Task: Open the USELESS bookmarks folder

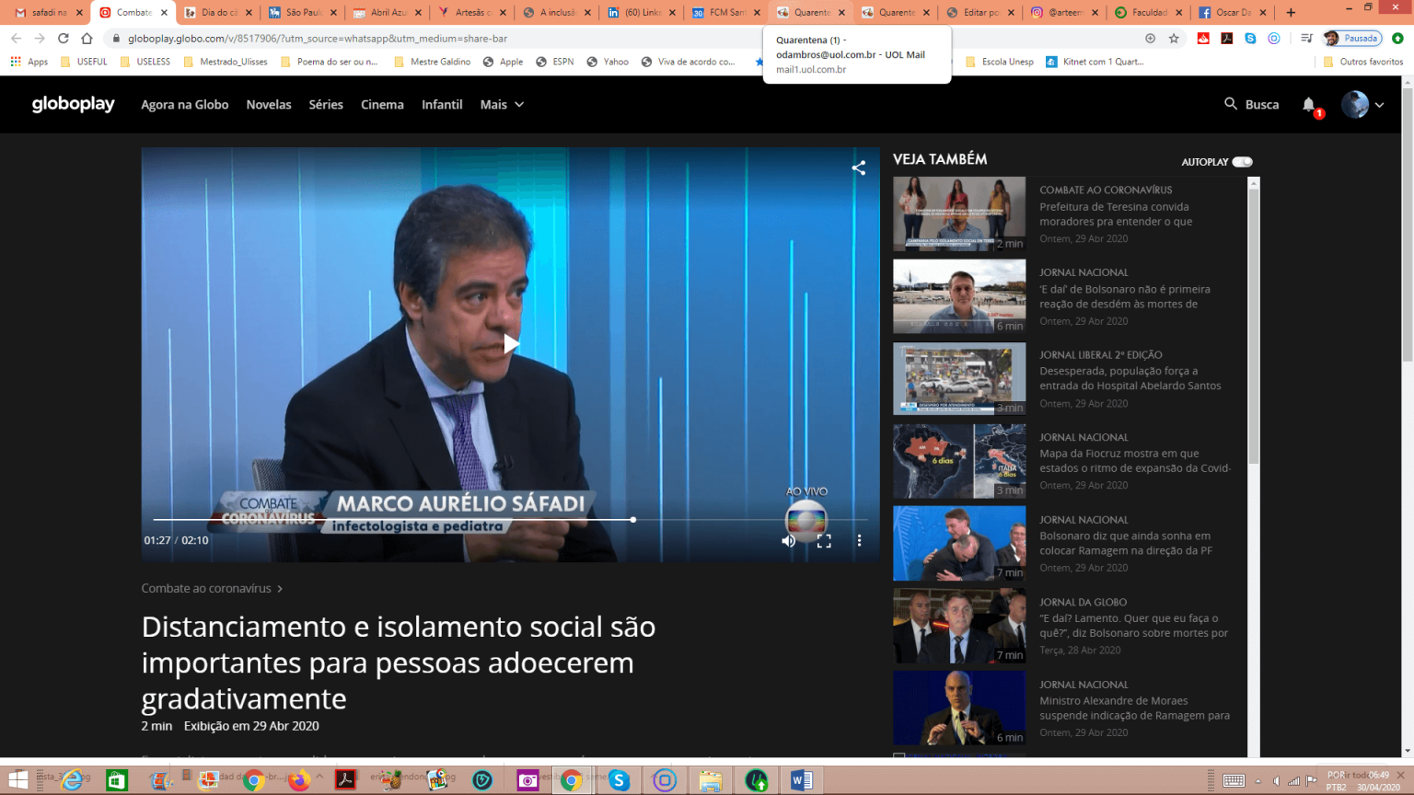Action: tap(145, 62)
